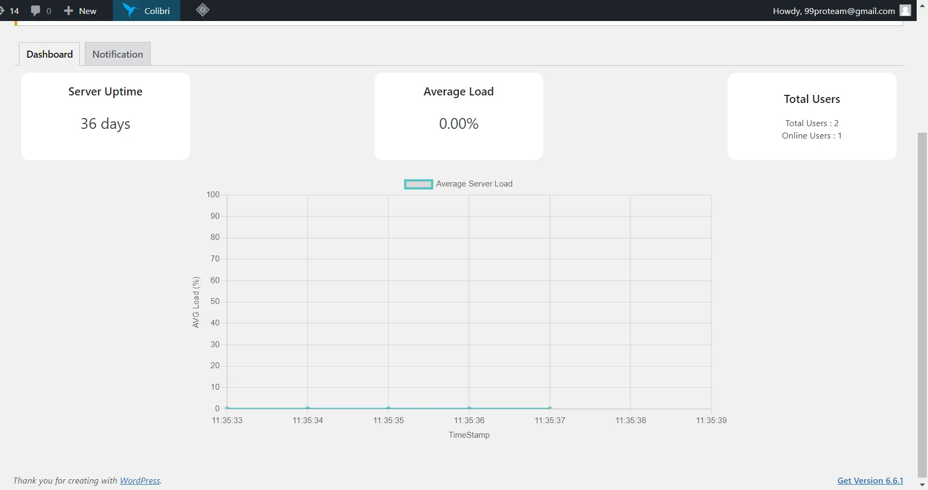This screenshot has height=490, width=928.
Task: Click the vertical scrollbar thumb
Action: pyautogui.click(x=923, y=302)
